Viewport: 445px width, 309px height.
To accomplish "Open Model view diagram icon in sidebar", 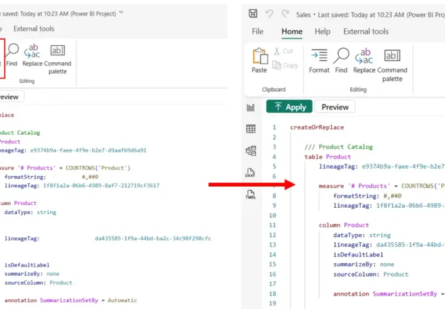I will point(251,151).
